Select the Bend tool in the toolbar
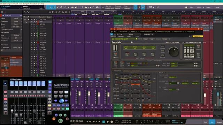This screenshot has height=125, width=223. coord(72,7)
